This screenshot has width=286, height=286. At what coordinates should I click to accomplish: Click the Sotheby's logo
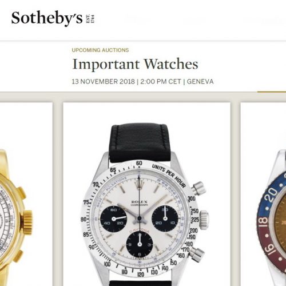47,18
